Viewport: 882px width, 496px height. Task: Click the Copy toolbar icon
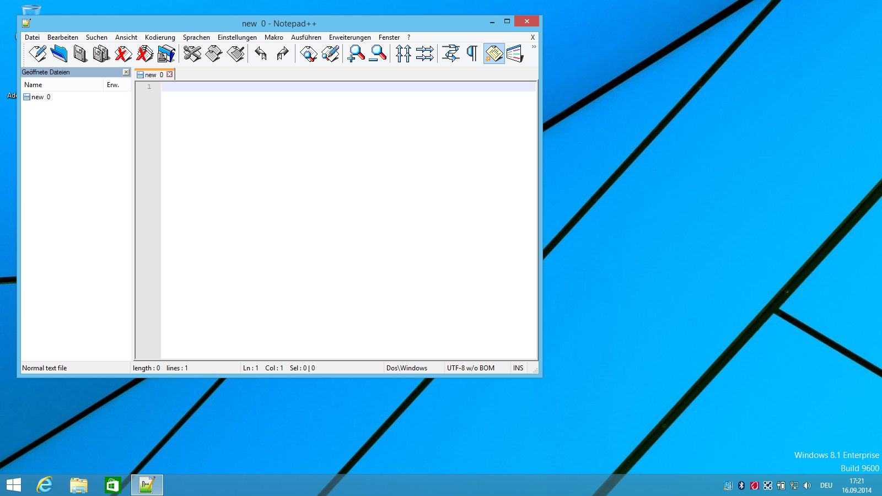pyautogui.click(x=214, y=53)
